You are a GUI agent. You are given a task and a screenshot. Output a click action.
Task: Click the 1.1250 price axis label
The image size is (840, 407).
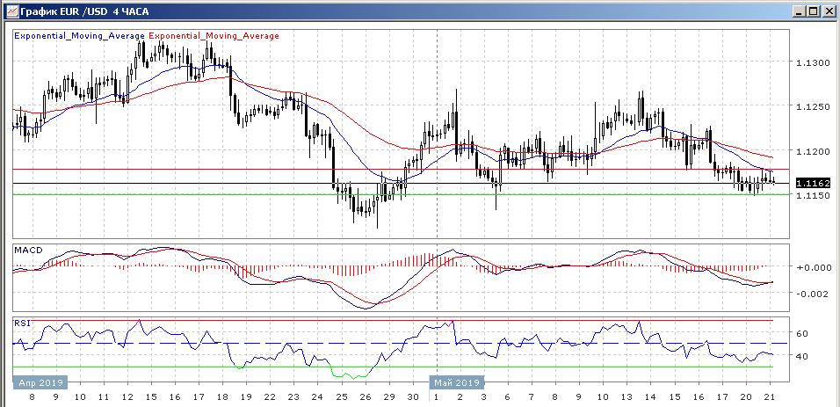point(813,107)
